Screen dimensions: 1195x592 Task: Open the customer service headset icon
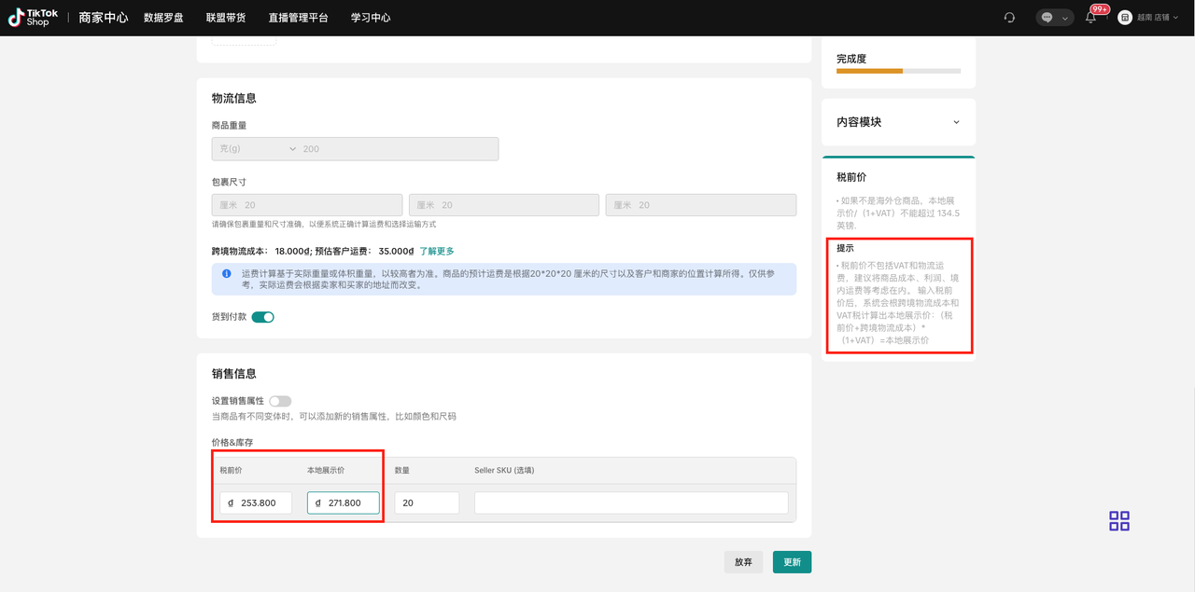[x=1009, y=18]
